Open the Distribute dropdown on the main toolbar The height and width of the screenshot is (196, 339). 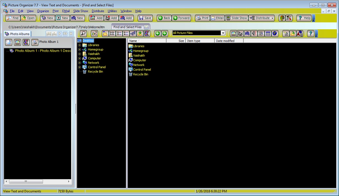click(272, 18)
